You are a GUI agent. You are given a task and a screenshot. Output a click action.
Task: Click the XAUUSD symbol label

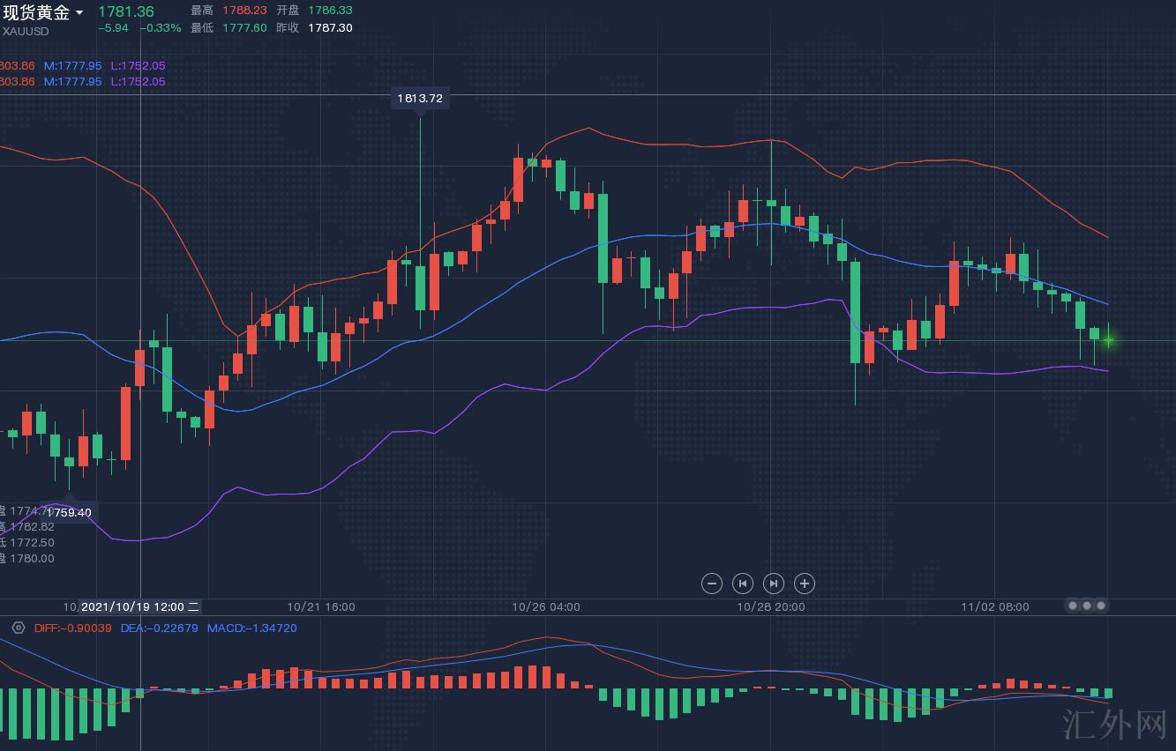pos(26,32)
